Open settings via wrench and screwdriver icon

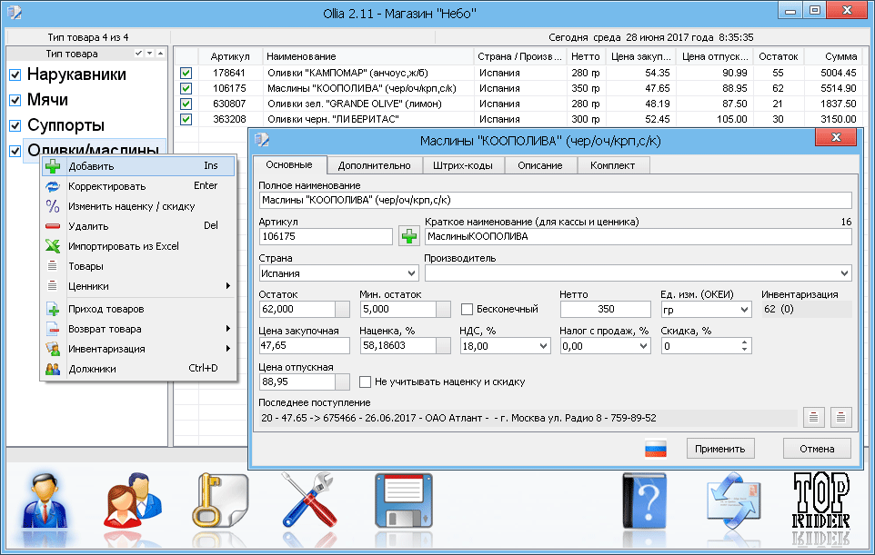tap(311, 501)
